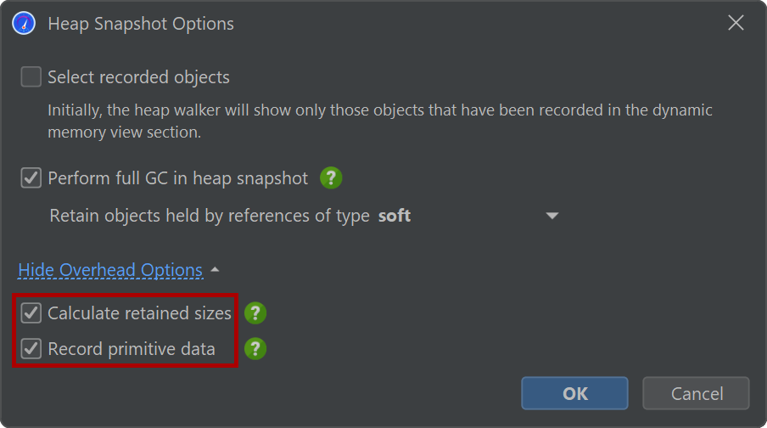Open help for Perform full GC option
The height and width of the screenshot is (428, 767).
pos(331,178)
